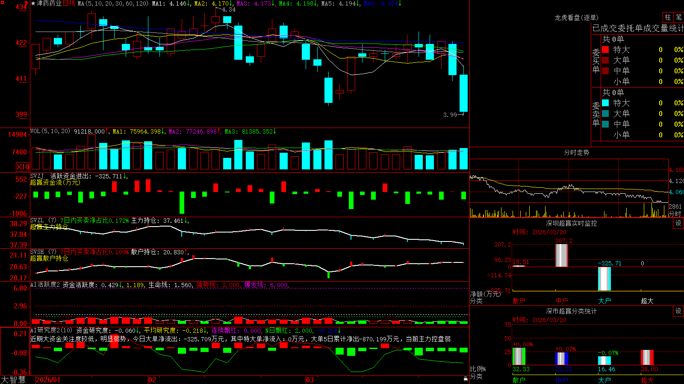Screen dimensions: 684x384
Task: Click the 津药药业 stock name
Action: (x=49, y=3)
